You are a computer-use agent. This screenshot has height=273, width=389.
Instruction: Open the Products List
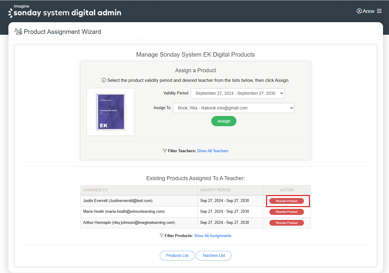(x=177, y=255)
